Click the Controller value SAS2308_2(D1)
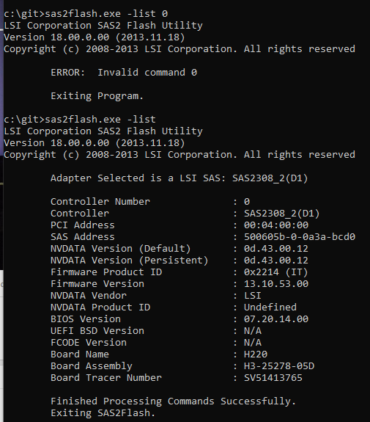The image size is (370, 422). point(281,214)
